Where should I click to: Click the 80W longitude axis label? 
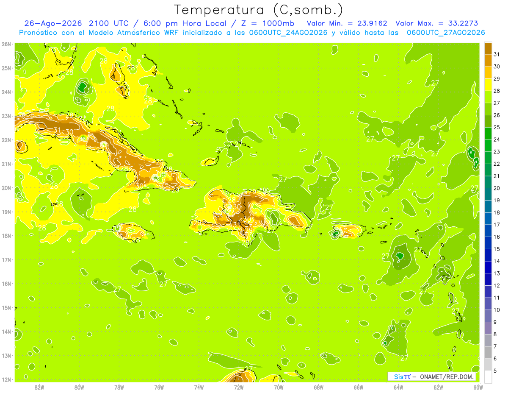[x=79, y=387]
